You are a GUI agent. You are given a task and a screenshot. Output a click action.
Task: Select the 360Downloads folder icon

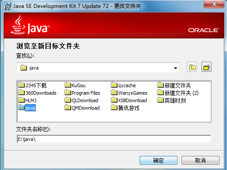pyautogui.click(x=22, y=92)
